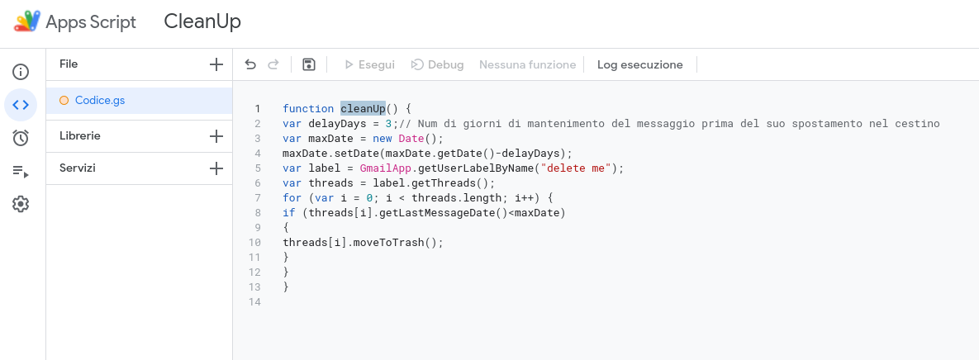Click threads[i].moveToTrash(); on line 10
This screenshot has height=360, width=979.
363,243
